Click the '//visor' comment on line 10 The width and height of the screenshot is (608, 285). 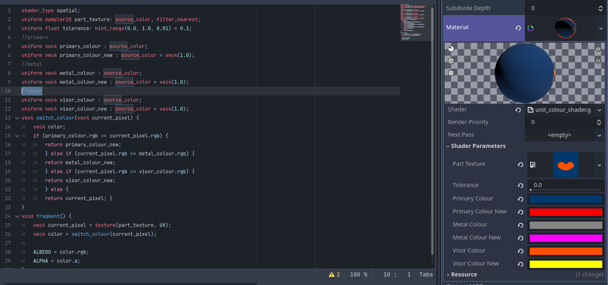point(32,91)
